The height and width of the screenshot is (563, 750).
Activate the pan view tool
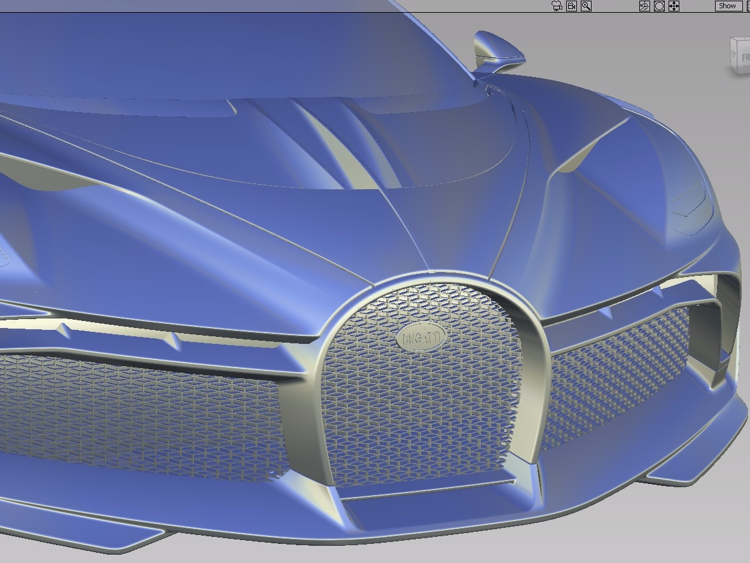pos(673,6)
